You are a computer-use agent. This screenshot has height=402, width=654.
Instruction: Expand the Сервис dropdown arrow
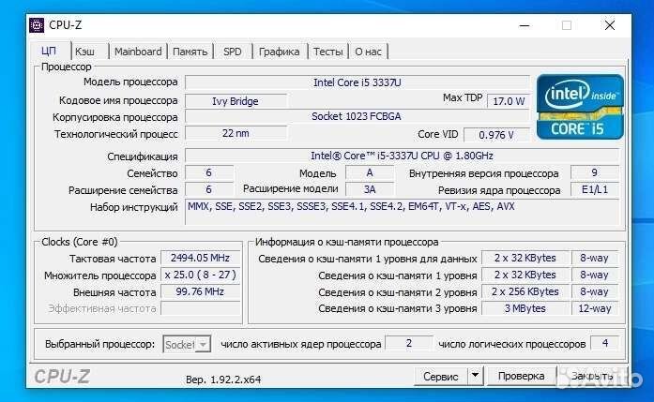pos(475,376)
